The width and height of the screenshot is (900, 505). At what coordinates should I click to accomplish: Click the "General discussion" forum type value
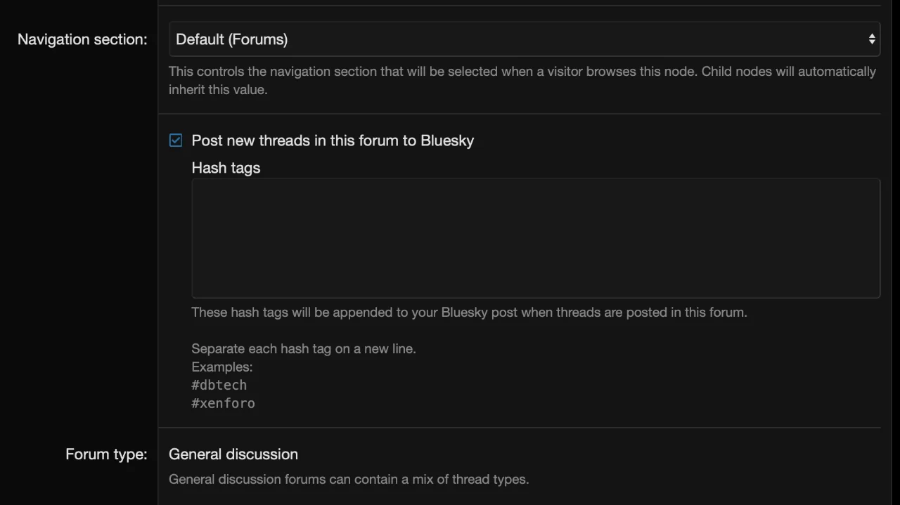233,454
